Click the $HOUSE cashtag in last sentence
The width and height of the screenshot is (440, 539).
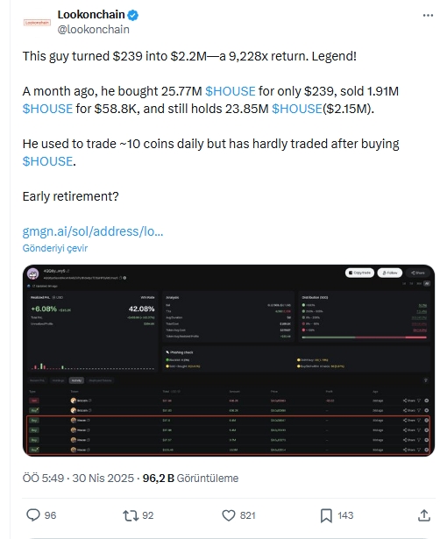click(x=47, y=161)
